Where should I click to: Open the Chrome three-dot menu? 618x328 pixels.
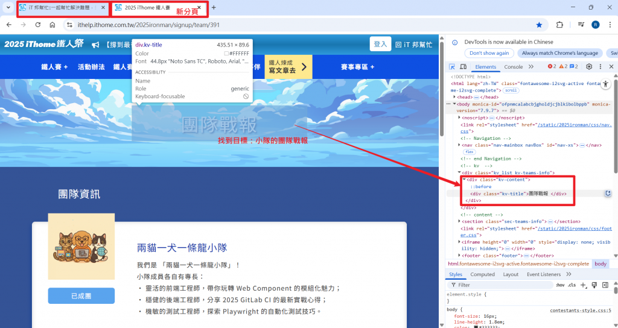click(610, 25)
